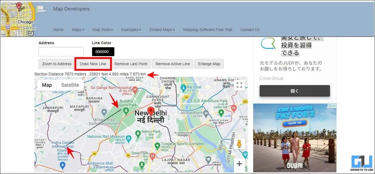Click the Remove Last Point button

[131, 64]
